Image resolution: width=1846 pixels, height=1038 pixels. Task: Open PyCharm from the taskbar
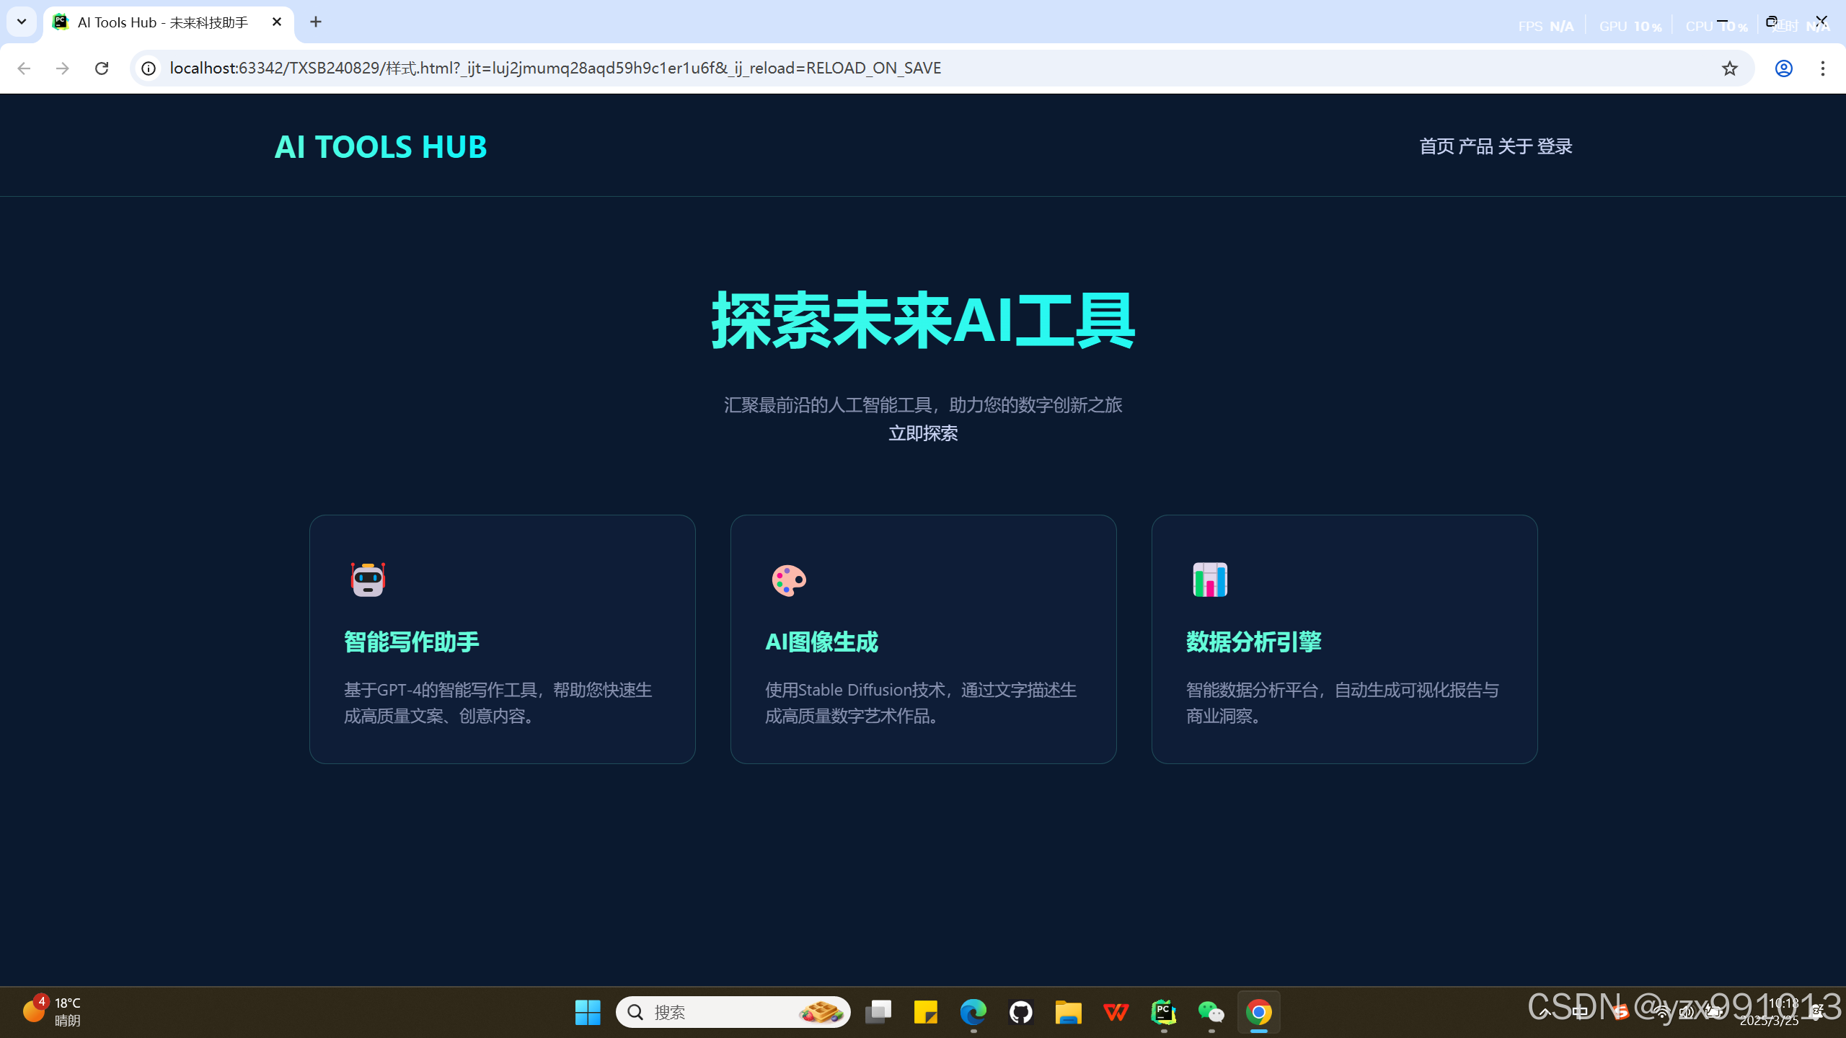[x=1163, y=1012]
